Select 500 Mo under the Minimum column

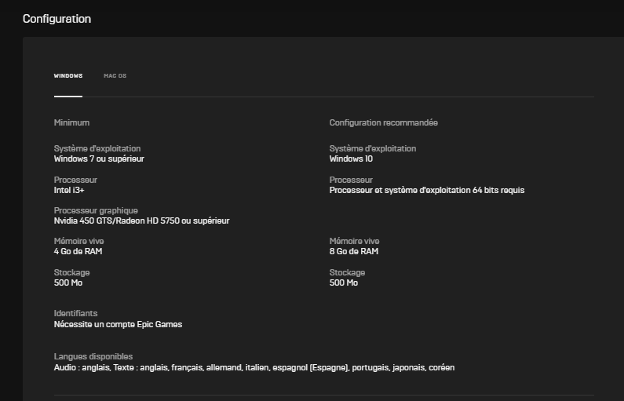coord(68,283)
